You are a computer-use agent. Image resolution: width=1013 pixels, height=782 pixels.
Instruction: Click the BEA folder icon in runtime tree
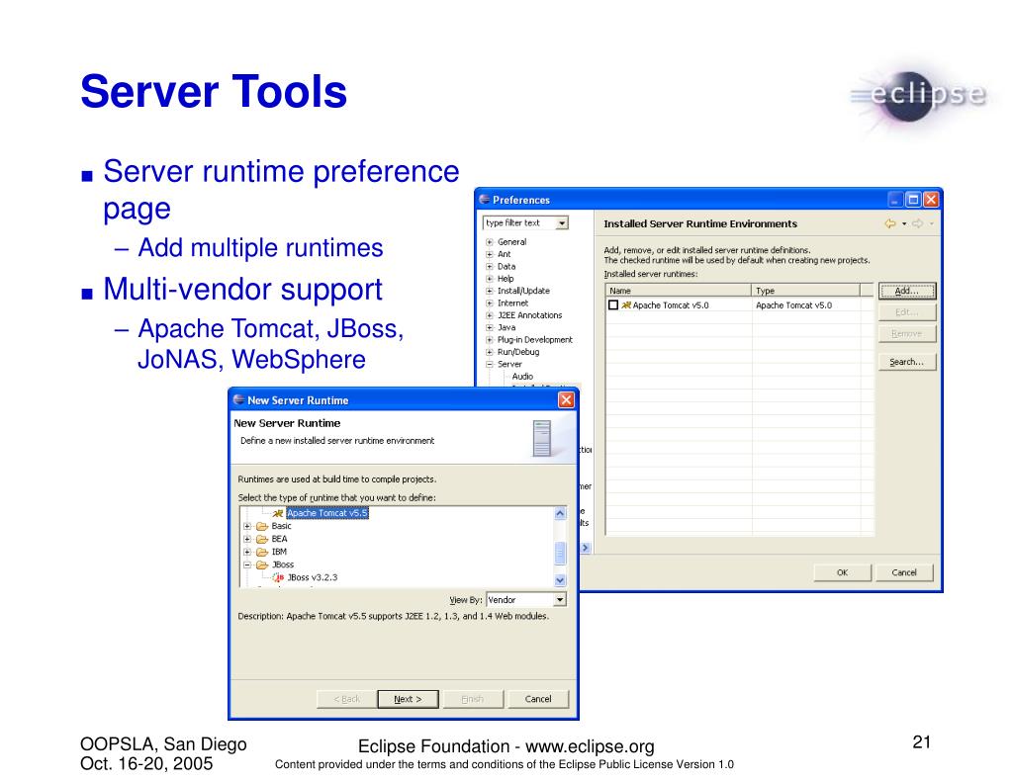click(x=261, y=539)
